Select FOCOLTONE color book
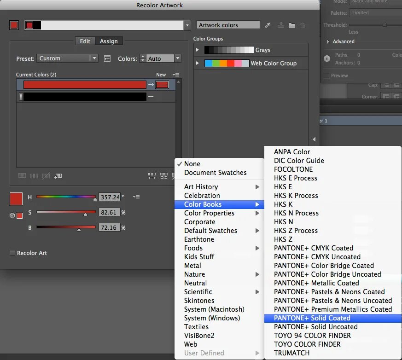Image resolution: width=402 pixels, height=360 pixels. [333, 169]
